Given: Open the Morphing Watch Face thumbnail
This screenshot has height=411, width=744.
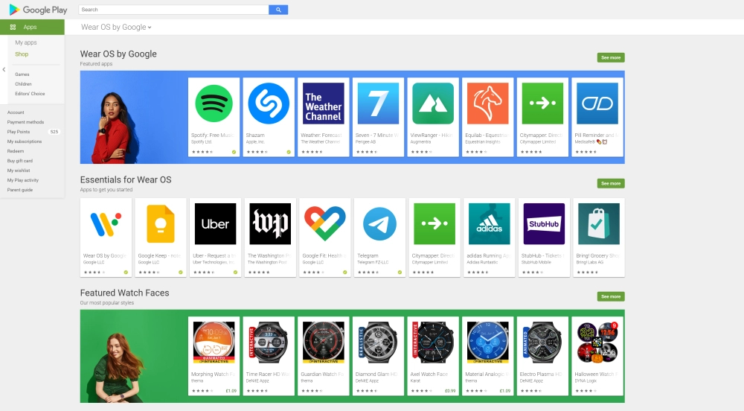Looking at the screenshot, I should tap(214, 342).
